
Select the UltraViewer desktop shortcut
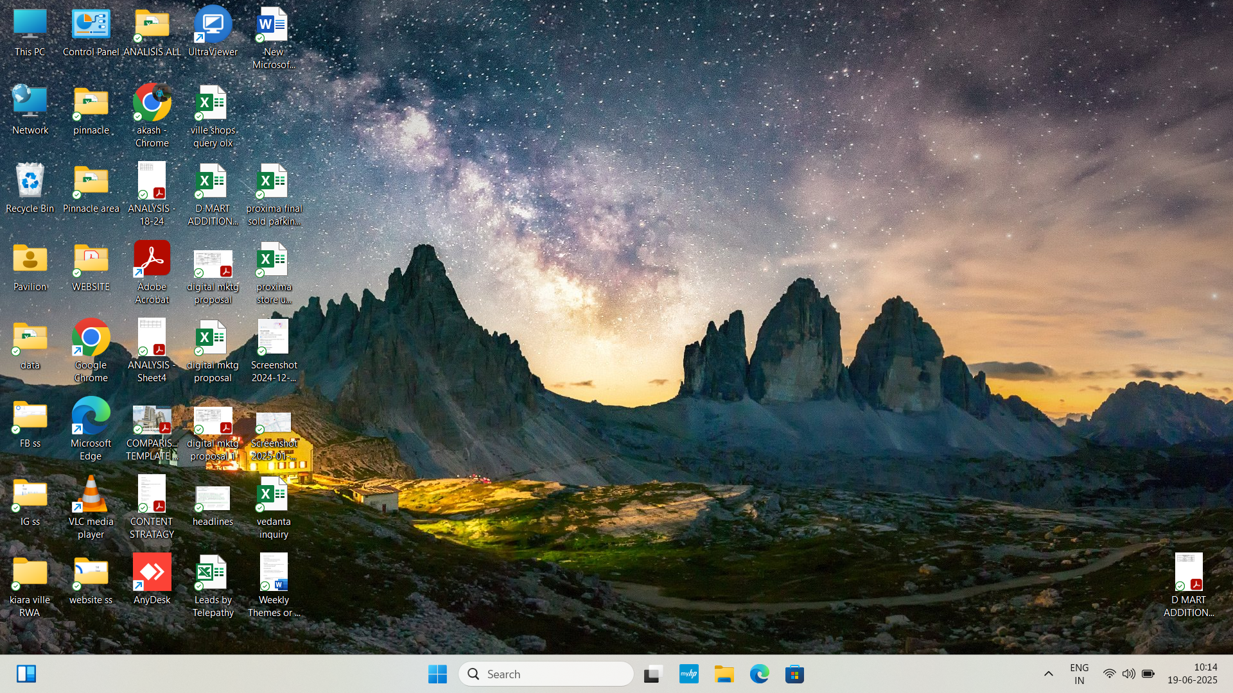213,27
